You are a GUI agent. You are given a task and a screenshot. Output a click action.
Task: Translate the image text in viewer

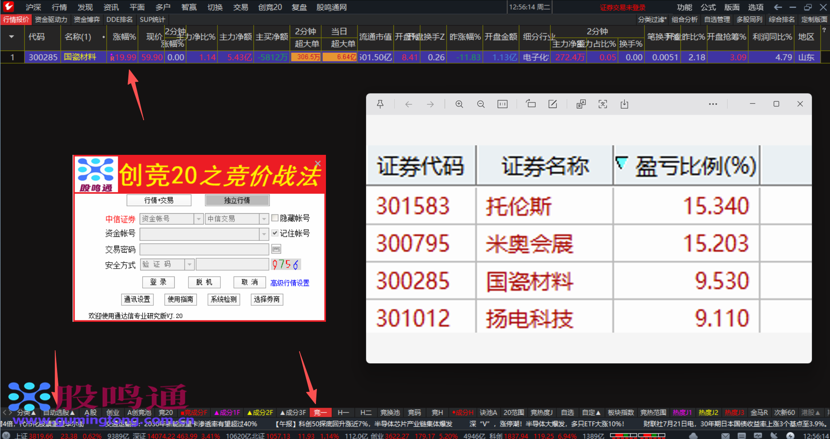click(x=581, y=104)
